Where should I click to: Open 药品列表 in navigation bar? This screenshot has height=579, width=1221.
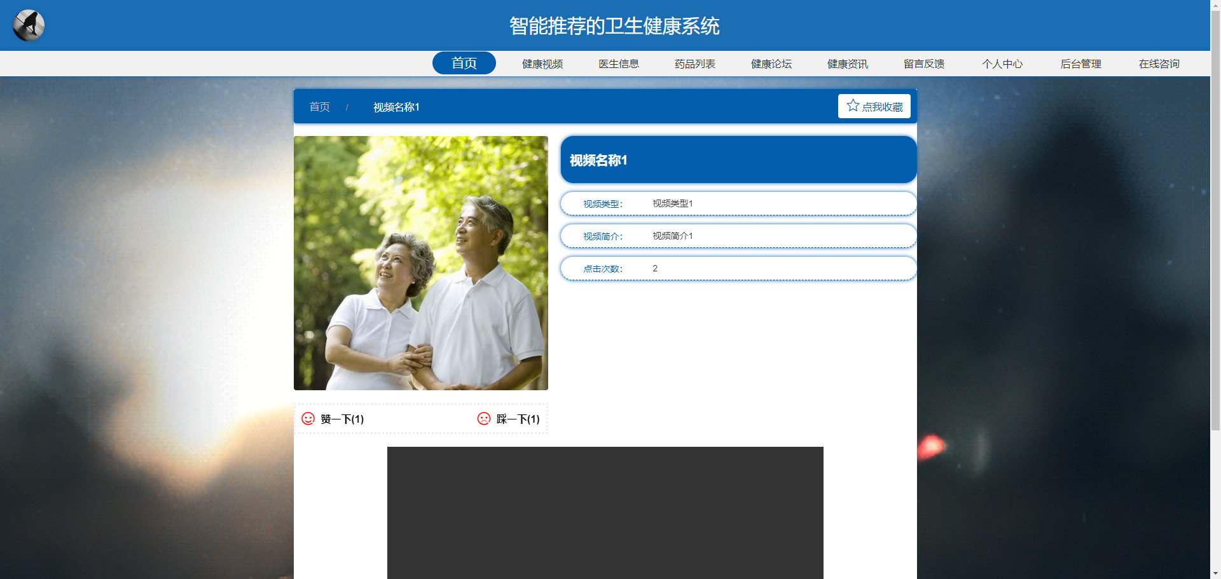(695, 64)
